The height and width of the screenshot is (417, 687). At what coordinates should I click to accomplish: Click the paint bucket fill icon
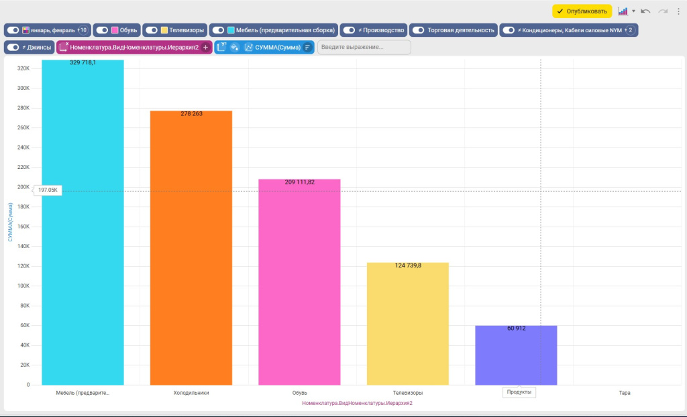click(235, 48)
